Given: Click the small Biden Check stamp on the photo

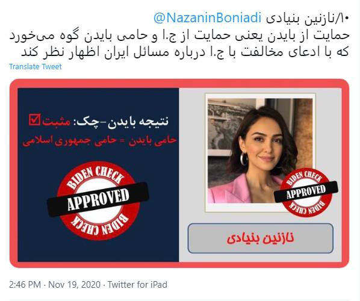Looking at the screenshot, I should point(306,192).
